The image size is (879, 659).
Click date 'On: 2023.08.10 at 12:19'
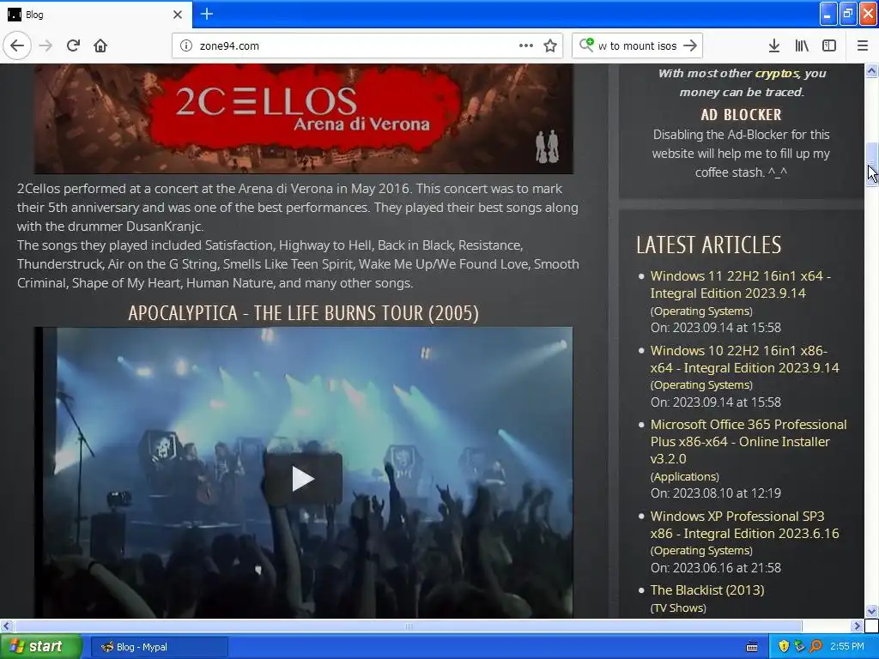715,493
